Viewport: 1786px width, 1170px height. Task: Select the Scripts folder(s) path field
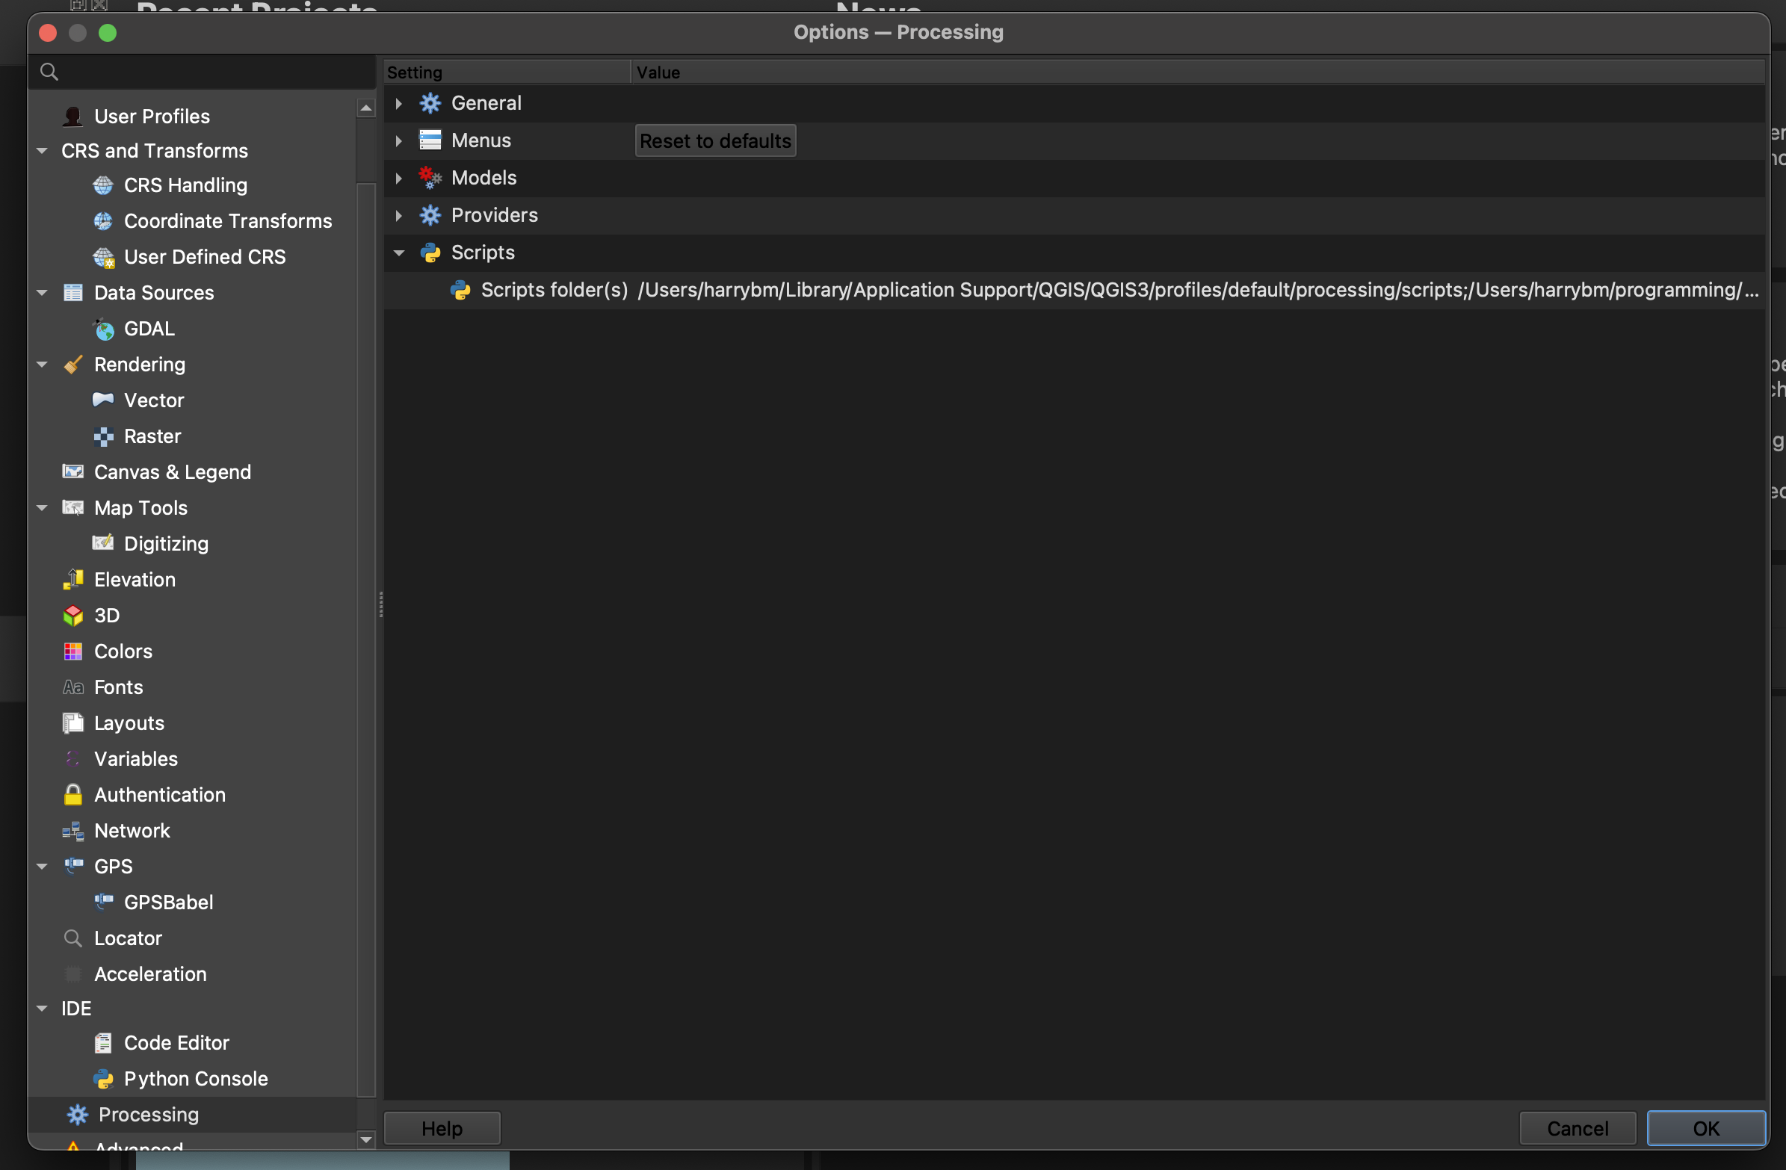coord(1197,290)
